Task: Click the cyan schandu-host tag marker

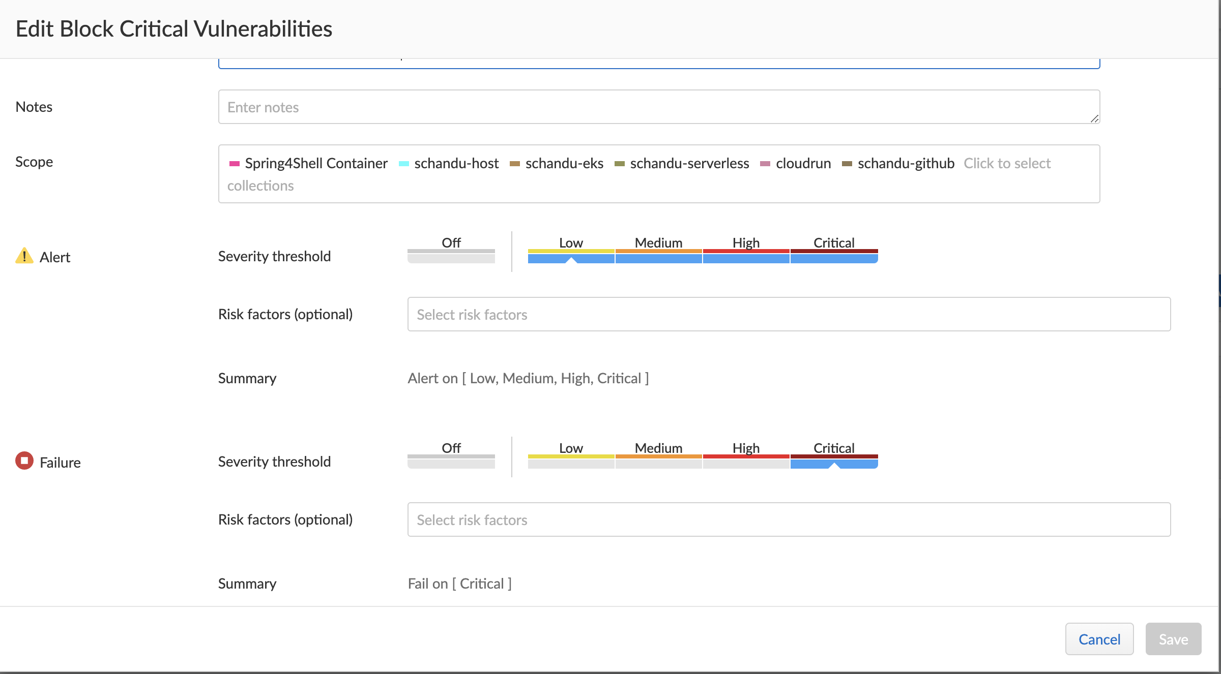Action: click(x=404, y=164)
